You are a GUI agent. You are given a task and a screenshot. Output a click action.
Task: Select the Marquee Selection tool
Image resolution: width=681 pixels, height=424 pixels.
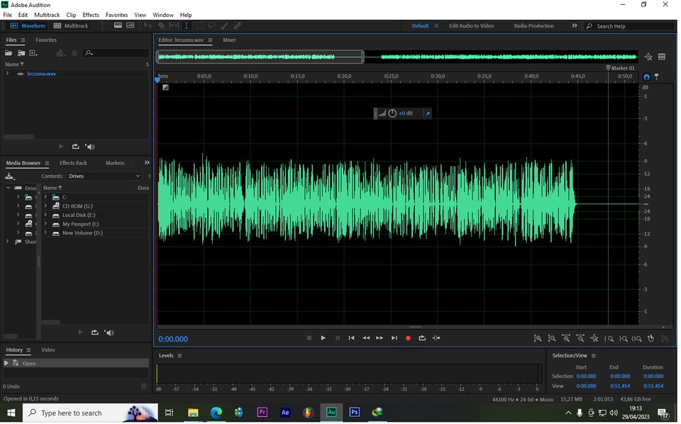(x=199, y=26)
